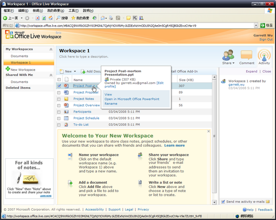Open the Share people icon
276x220 pixels.
(228, 55)
